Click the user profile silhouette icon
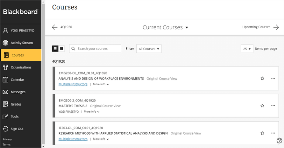Image resolution: width=284 pixels, height=148 pixels. (5, 31)
